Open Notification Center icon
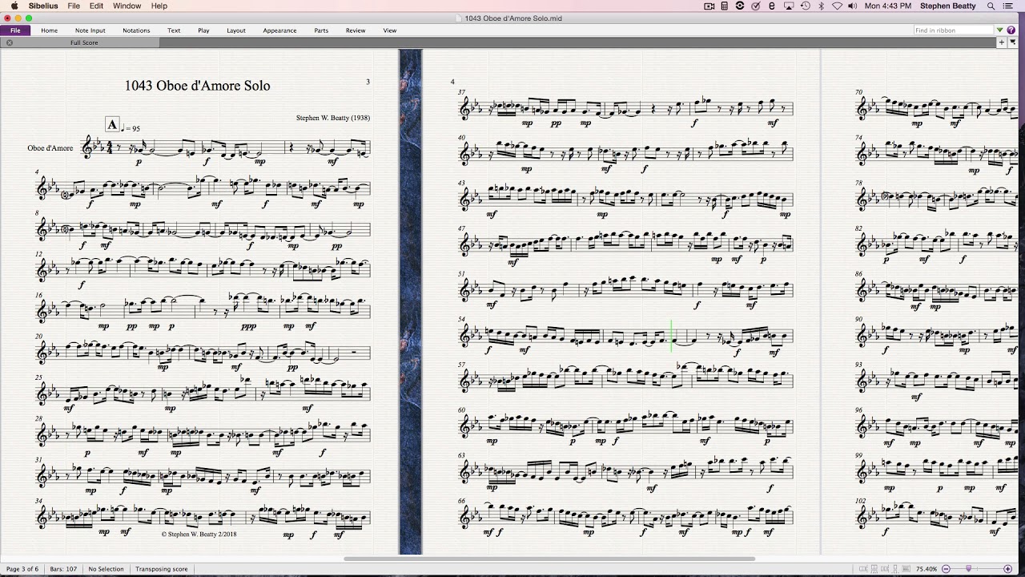Image resolution: width=1025 pixels, height=577 pixels. [1007, 6]
